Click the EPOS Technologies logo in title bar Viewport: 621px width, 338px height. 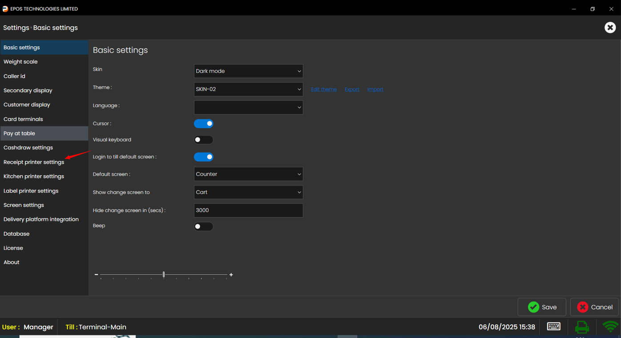pos(5,9)
